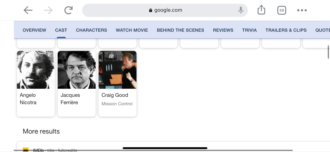Open the Characters tab

91,30
